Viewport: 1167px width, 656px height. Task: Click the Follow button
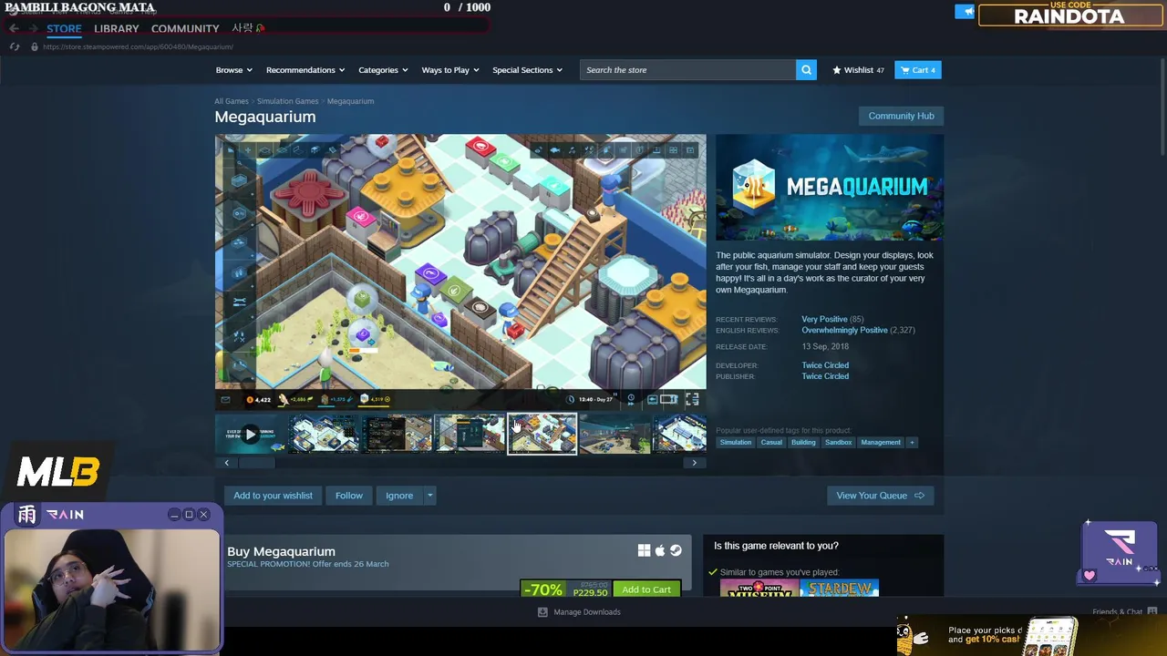[349, 496]
